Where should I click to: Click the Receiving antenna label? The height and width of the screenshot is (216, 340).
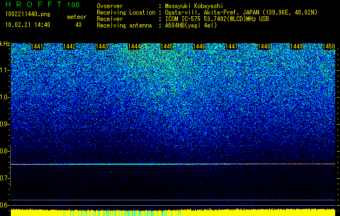coord(124,25)
